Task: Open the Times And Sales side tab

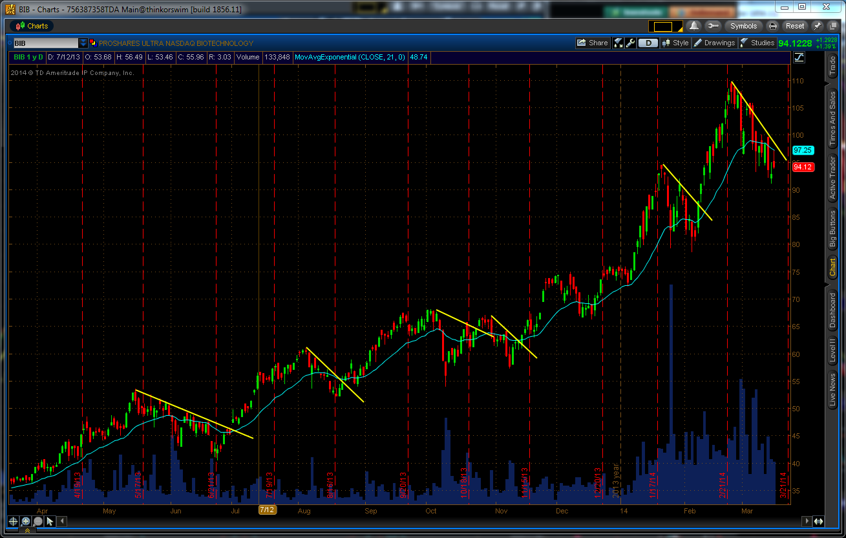Action: tap(832, 118)
